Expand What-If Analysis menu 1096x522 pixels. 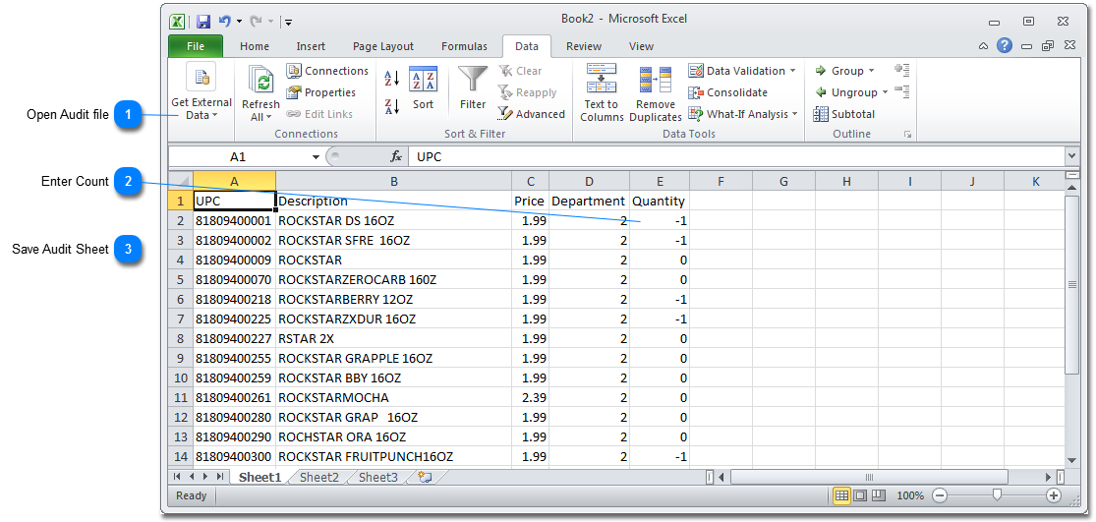(742, 114)
